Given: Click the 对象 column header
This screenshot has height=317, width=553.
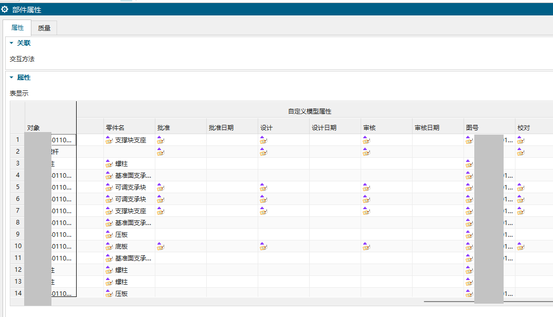Looking at the screenshot, I should (x=33, y=127).
